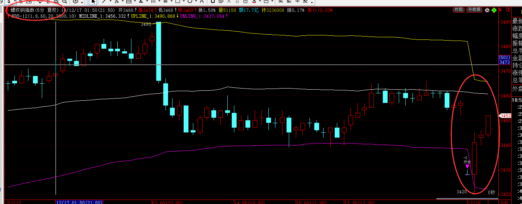Click the 14:00(10:00) time axis label
The image size is (522, 204).
click(x=250, y=202)
